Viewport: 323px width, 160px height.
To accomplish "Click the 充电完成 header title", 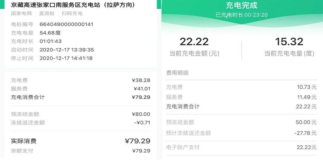I will 242,5.
